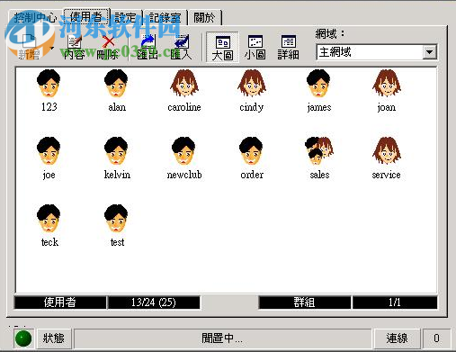The height and width of the screenshot is (352, 456).
Task: Select the user icon alan
Action: (116, 84)
